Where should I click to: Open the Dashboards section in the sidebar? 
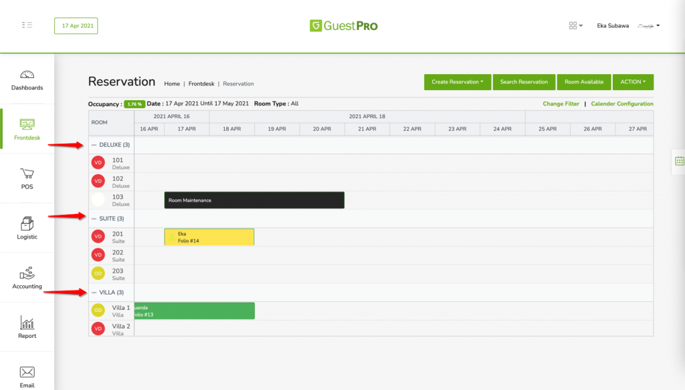point(27,79)
